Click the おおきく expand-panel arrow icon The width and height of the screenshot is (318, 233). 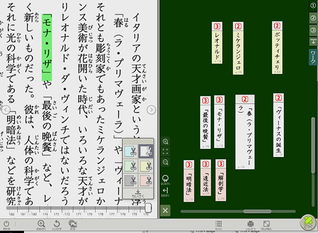165,192
